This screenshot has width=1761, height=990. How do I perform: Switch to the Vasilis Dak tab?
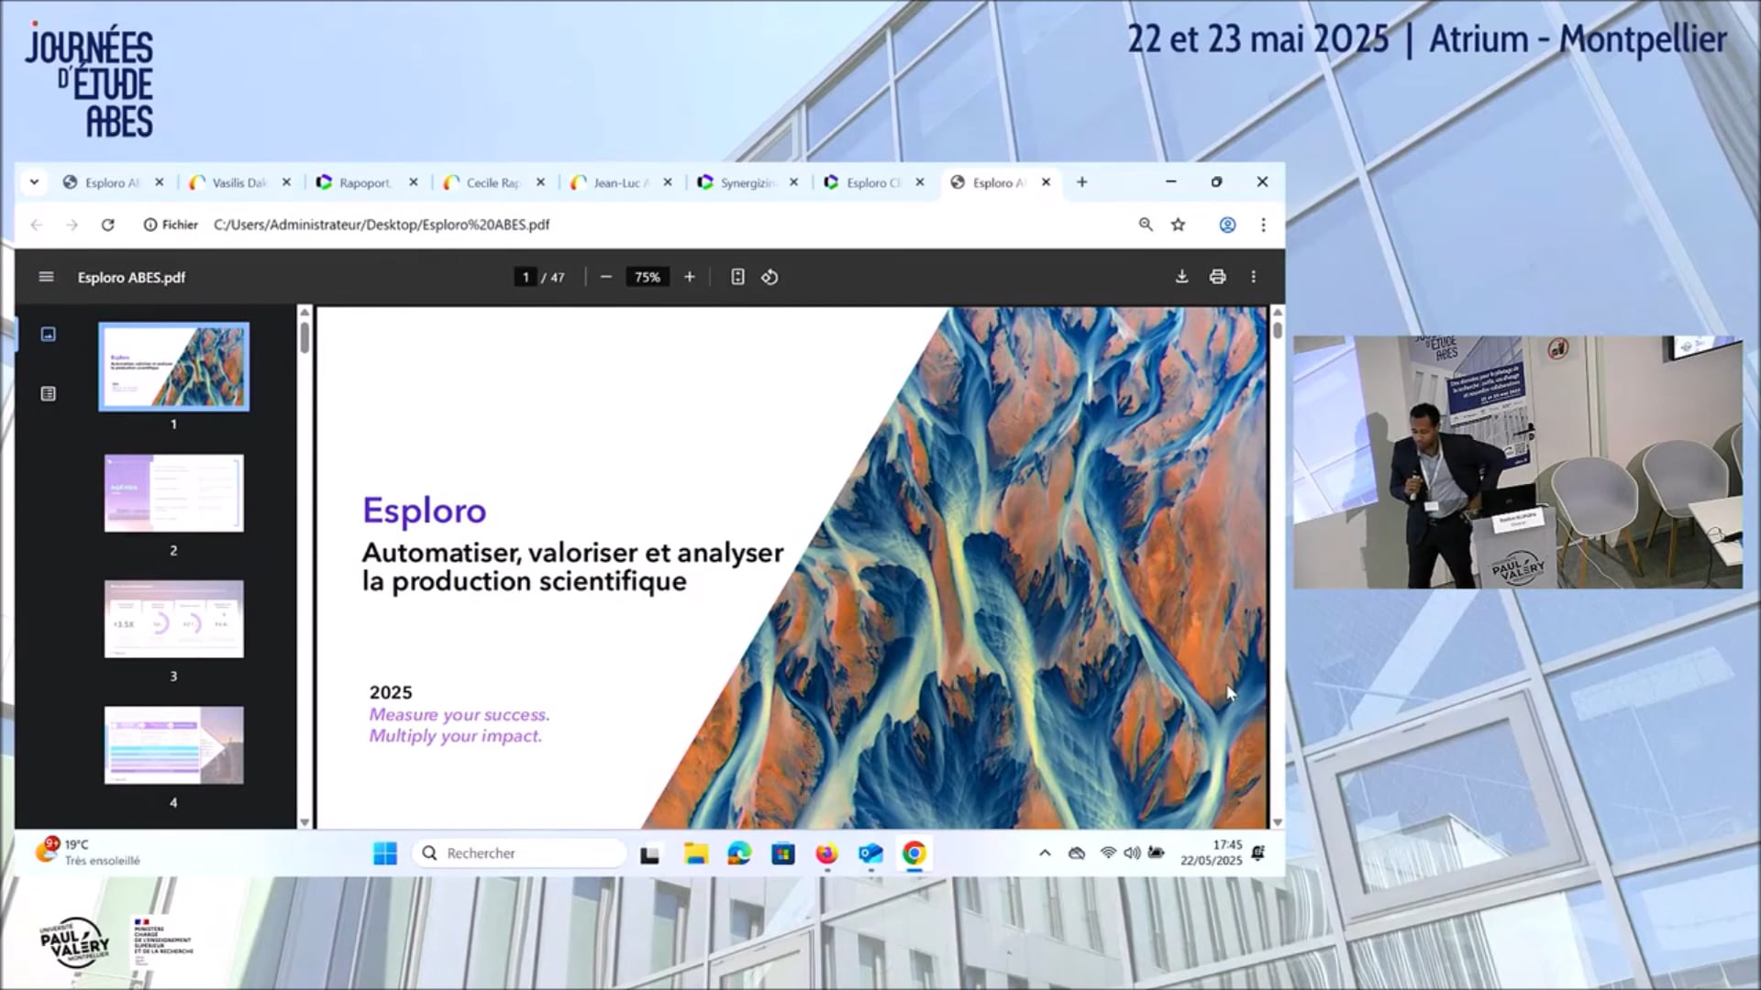coord(238,182)
